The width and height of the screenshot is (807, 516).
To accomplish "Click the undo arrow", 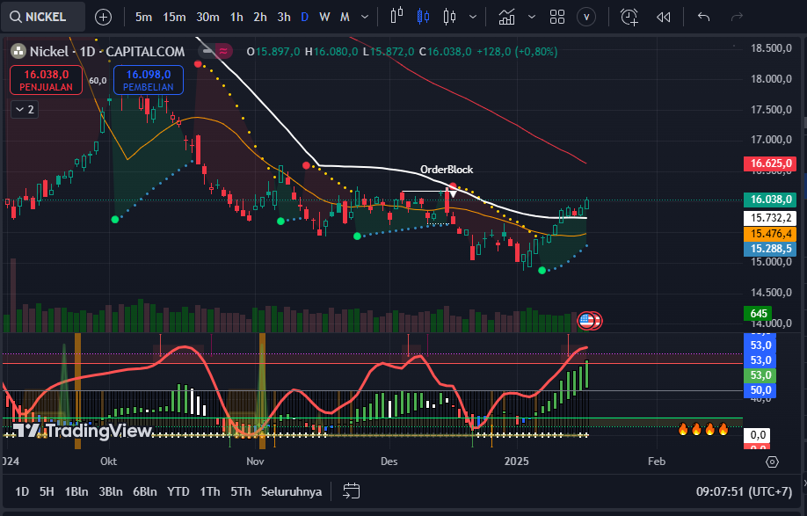I will [x=703, y=17].
